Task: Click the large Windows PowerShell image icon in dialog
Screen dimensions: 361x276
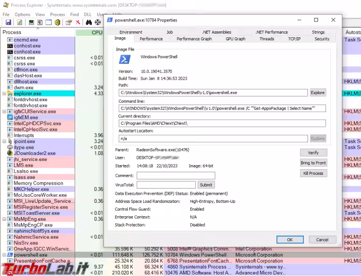Action: pos(125,59)
